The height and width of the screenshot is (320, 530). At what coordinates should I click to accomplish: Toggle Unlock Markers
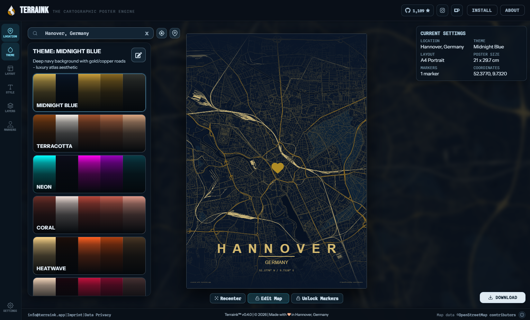[317, 298]
